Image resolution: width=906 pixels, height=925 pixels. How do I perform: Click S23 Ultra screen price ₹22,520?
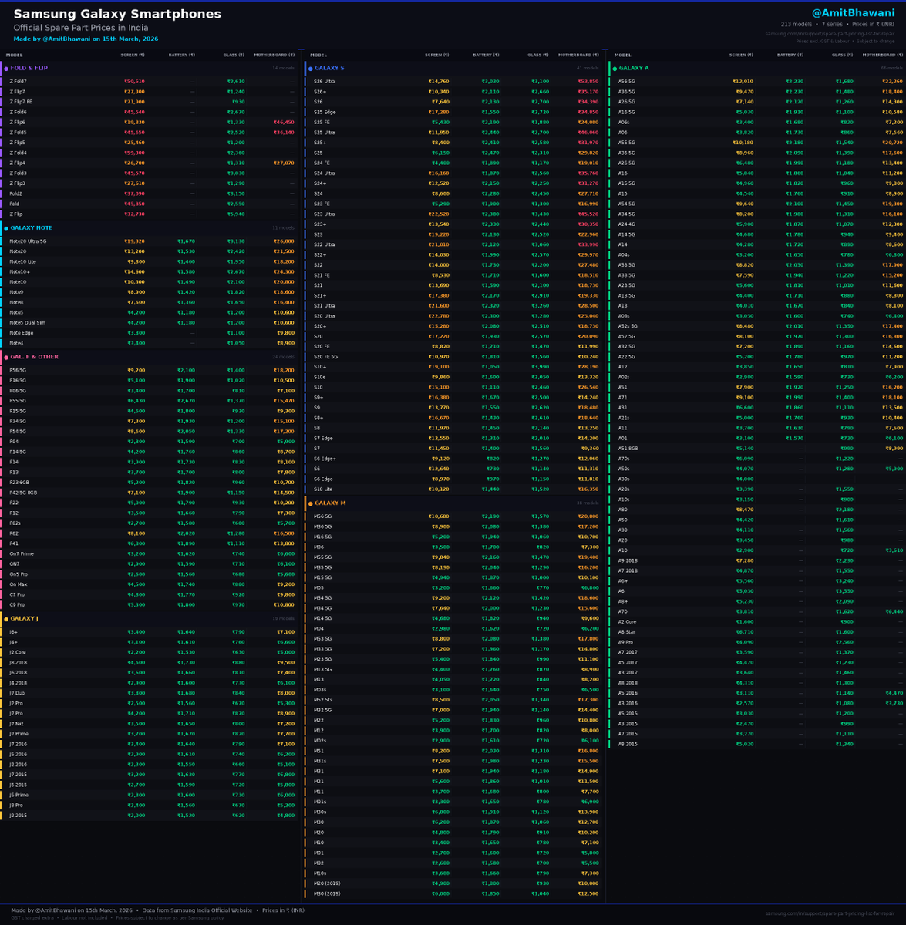tap(439, 214)
